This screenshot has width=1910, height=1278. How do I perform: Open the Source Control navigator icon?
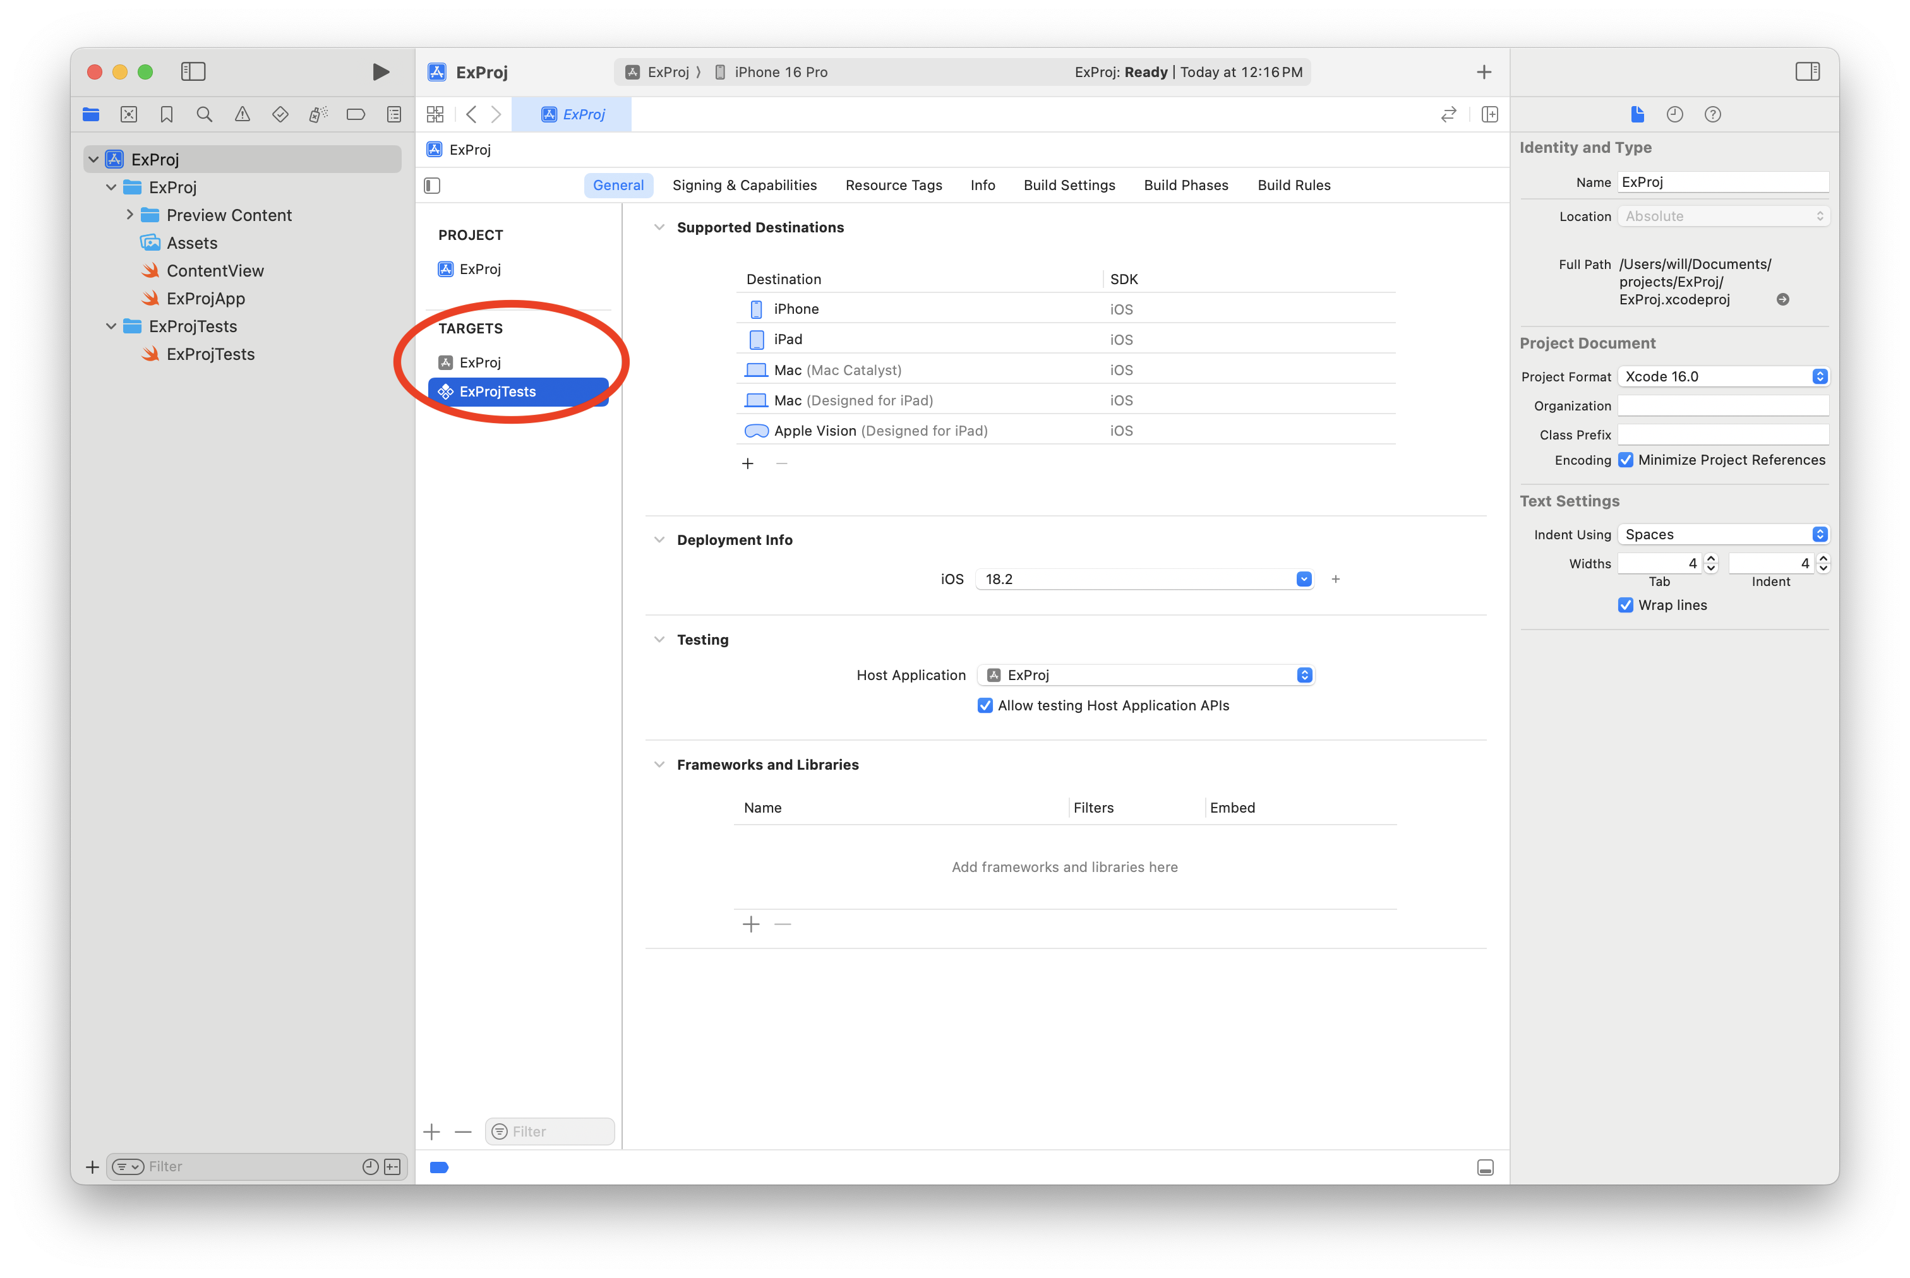(129, 114)
